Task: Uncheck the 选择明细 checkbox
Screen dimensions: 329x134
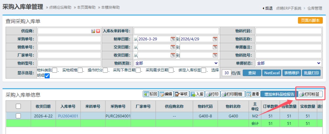Action: tap(47, 76)
